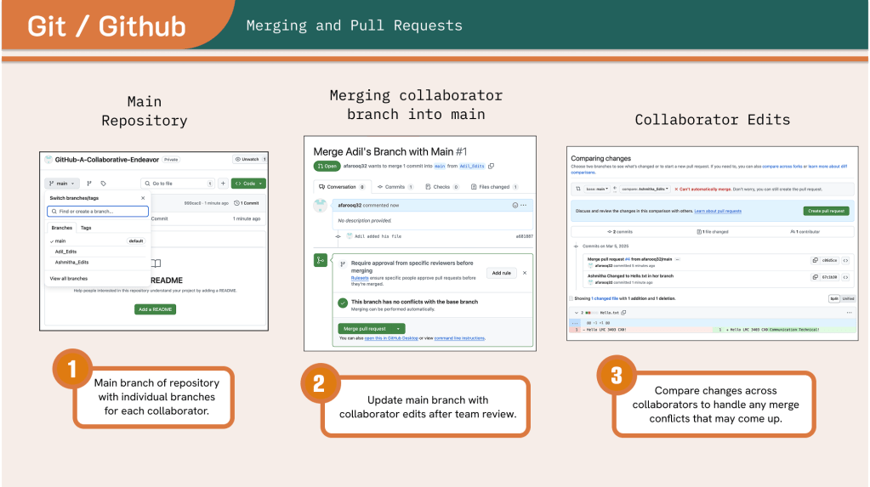The width and height of the screenshot is (870, 487).
Task: Select the Split diff view toggle
Action: pyautogui.click(x=834, y=298)
